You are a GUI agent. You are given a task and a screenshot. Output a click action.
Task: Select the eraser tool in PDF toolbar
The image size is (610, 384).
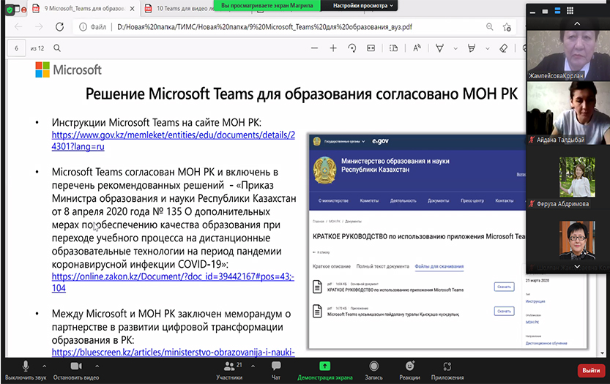[503, 48]
